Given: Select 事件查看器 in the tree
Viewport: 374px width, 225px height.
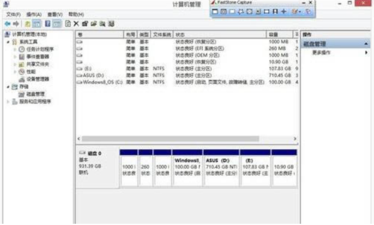Looking at the screenshot, I should click(37, 57).
